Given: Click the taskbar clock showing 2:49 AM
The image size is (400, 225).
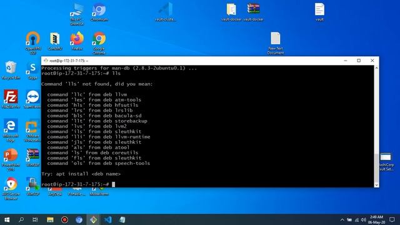Looking at the screenshot, I should tap(376, 219).
